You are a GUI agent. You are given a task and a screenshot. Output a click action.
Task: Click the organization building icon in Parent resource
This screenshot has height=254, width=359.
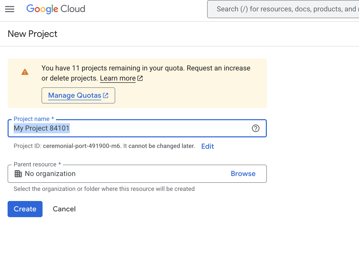click(x=18, y=174)
